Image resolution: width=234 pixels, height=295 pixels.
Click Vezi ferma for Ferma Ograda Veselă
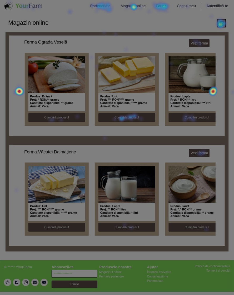(x=199, y=43)
